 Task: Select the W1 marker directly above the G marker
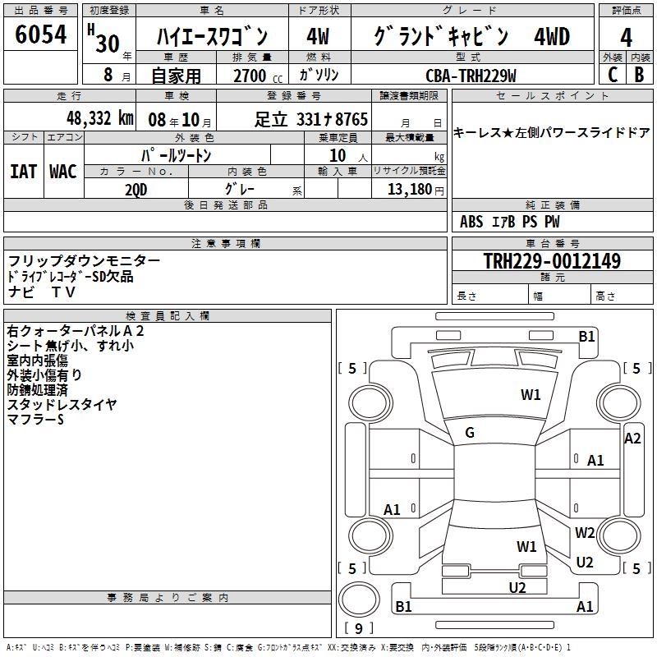tap(531, 395)
